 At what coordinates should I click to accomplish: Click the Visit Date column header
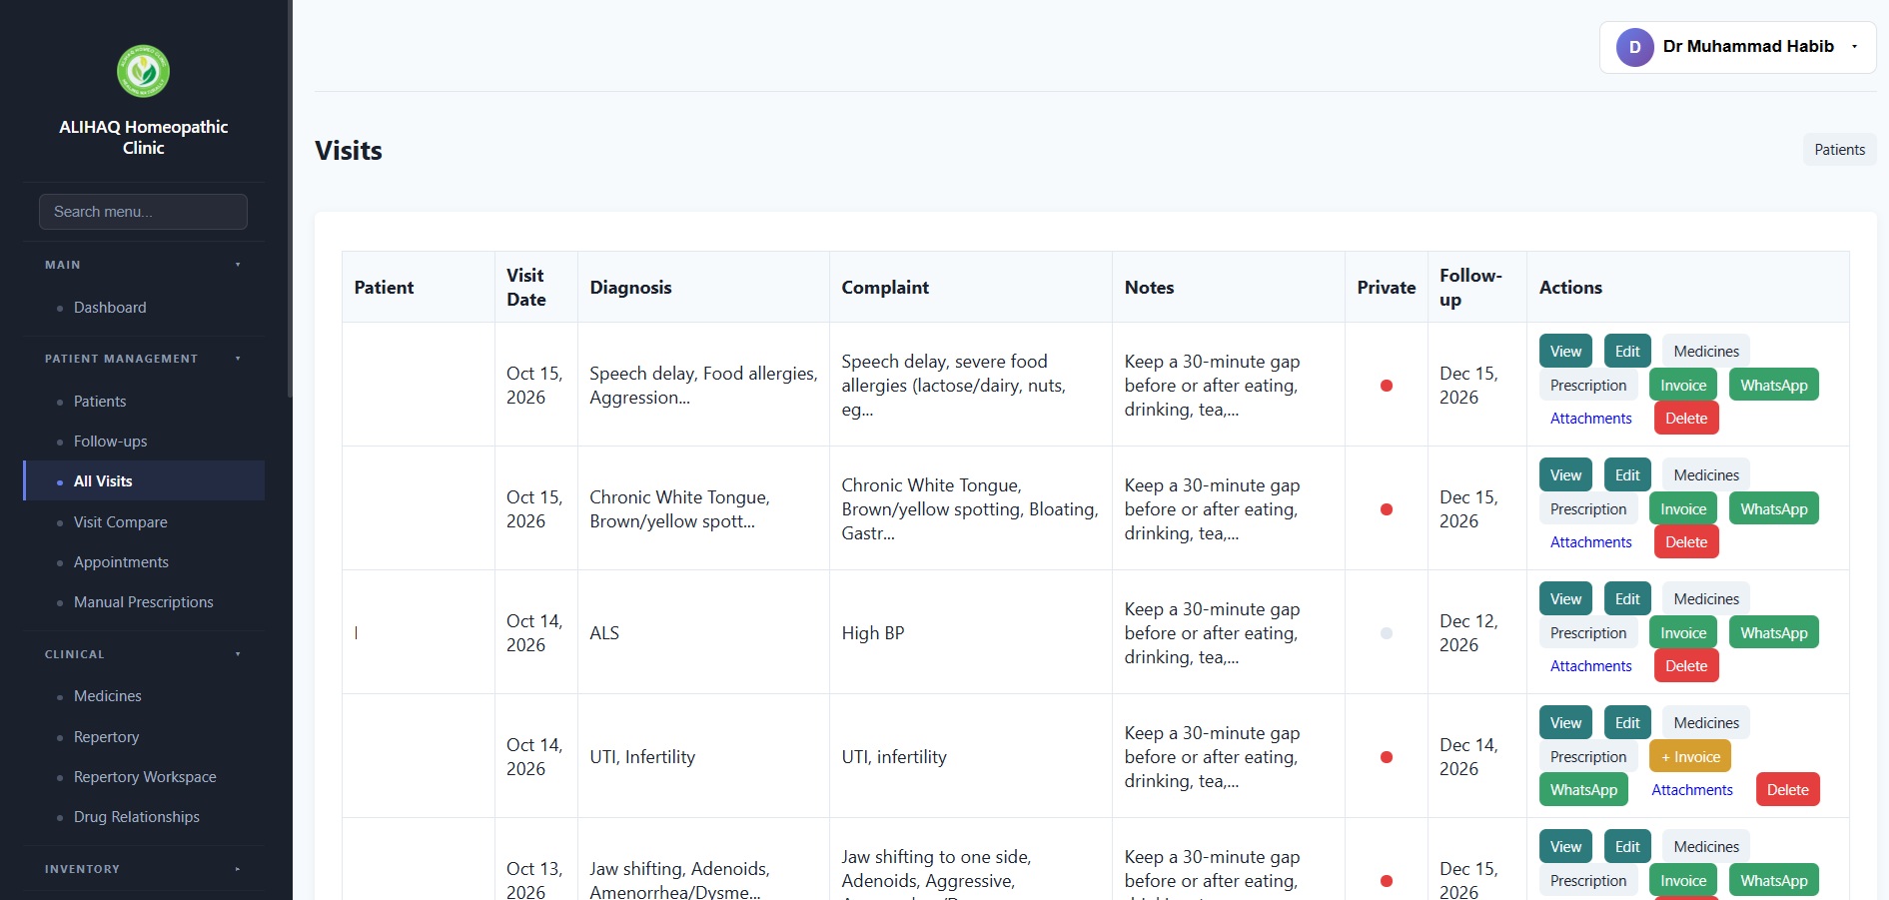(535, 288)
